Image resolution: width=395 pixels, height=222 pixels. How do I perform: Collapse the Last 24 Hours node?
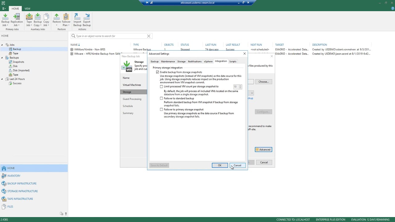(x=2, y=79)
